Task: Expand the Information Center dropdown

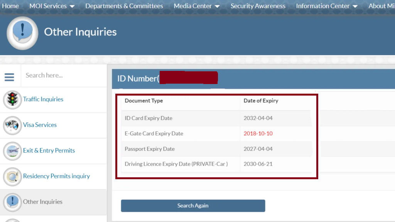Action: (326, 6)
